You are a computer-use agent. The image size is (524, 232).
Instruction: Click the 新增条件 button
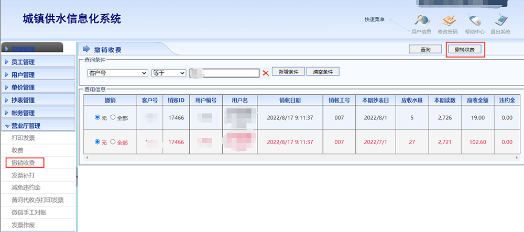[288, 71]
